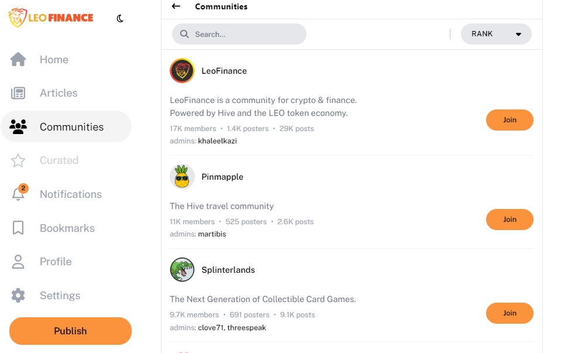Expand the RANK sort dropdown
The width and height of the screenshot is (568, 353).
pos(496,34)
